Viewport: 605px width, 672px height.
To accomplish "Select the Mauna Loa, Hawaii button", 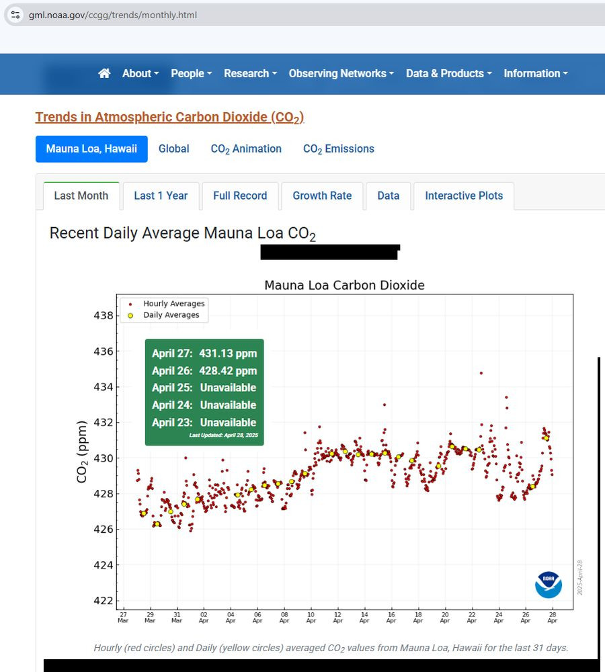I will pos(91,149).
